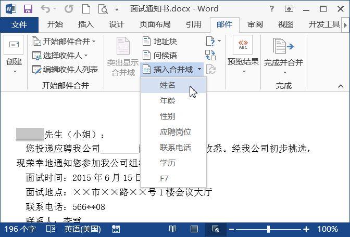This screenshot has width=350, height=237.
Task: Click the Update Labels icon
Action: 211,70
